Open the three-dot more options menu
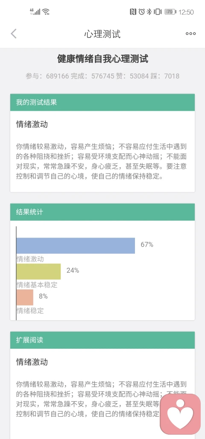The image size is (205, 439). (191, 34)
